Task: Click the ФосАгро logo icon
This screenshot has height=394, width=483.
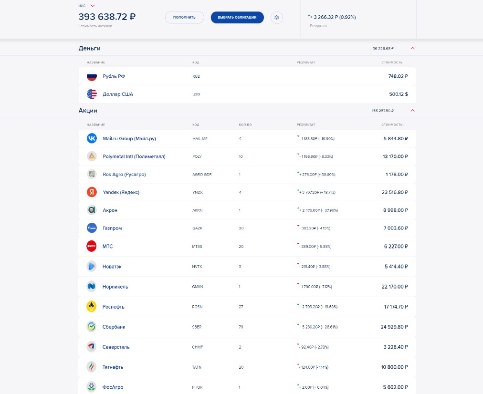Action: point(92,387)
